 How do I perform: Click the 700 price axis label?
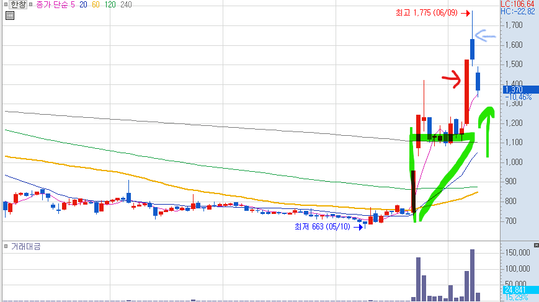(x=511, y=221)
